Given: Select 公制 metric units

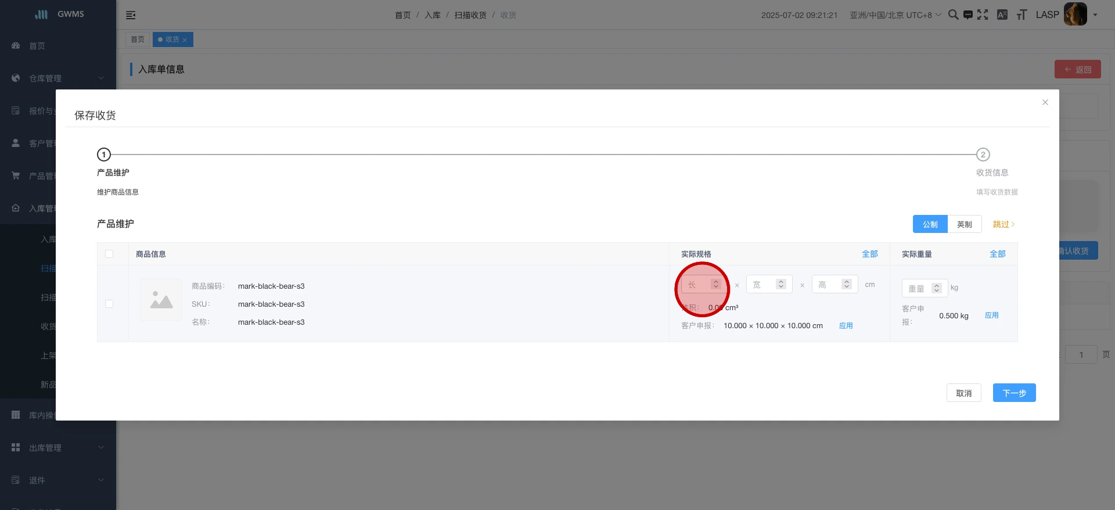Looking at the screenshot, I should pyautogui.click(x=930, y=224).
